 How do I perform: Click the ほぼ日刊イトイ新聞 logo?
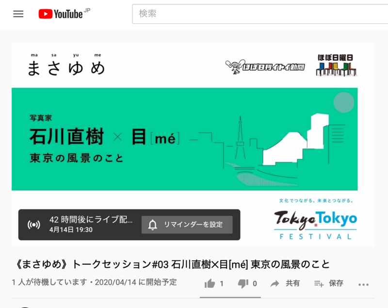[x=265, y=67]
